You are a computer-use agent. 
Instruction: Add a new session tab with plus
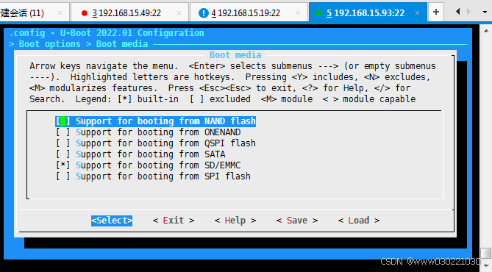tap(436, 12)
